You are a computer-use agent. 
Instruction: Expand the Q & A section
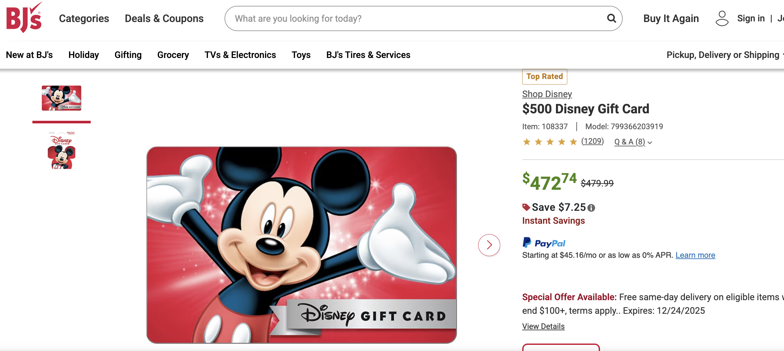pos(630,142)
